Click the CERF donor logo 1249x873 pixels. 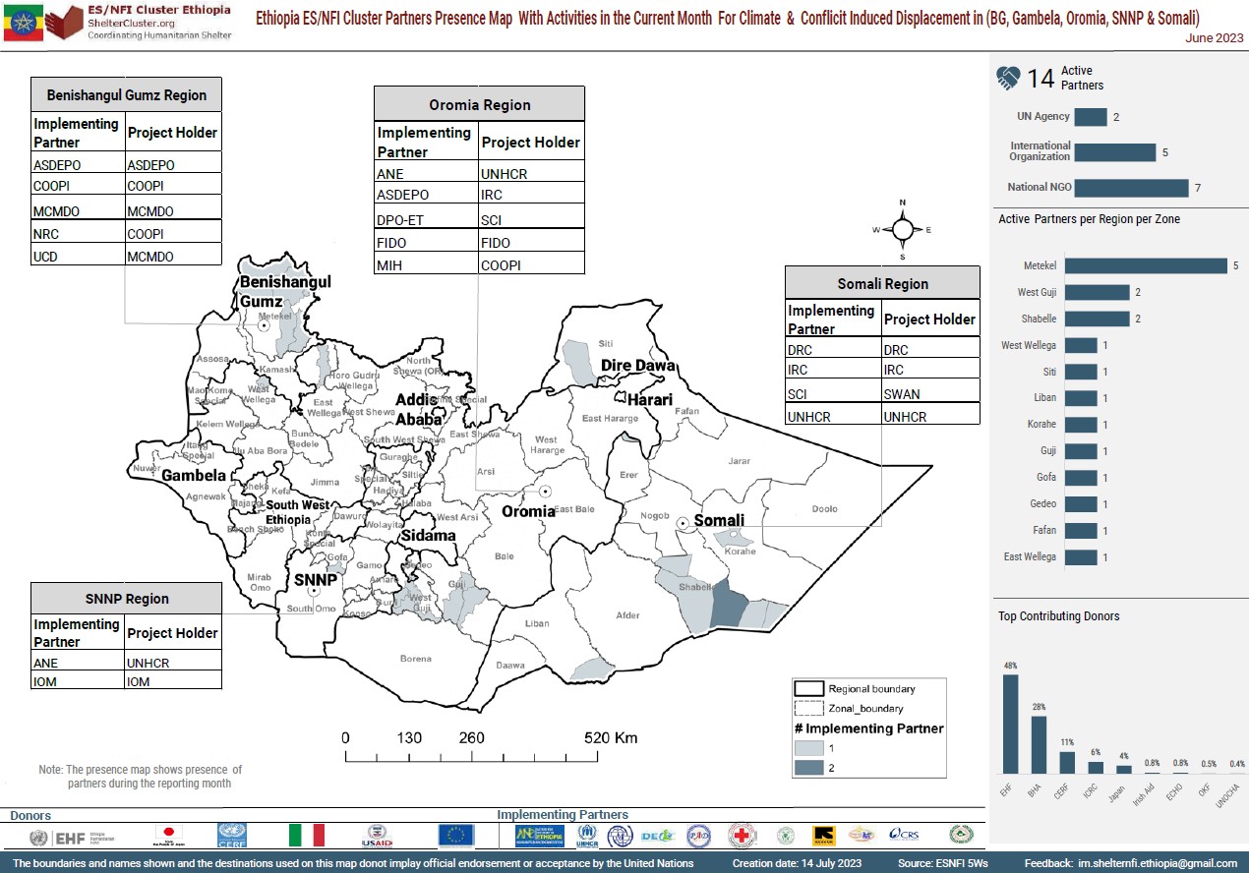[x=233, y=836]
